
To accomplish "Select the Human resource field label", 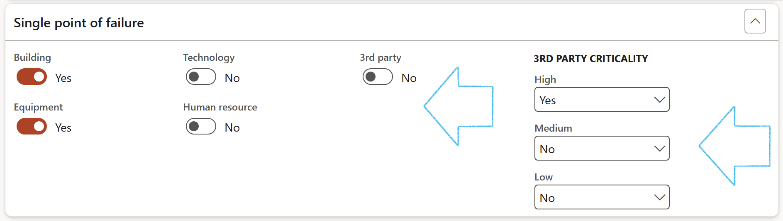I will click(x=220, y=107).
